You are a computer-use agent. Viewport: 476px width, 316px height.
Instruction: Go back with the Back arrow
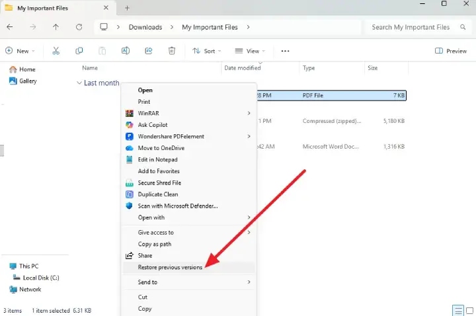pos(10,27)
